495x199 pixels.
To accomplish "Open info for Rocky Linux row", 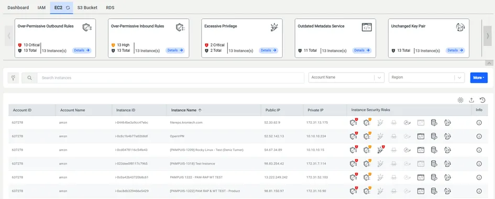I will tap(479, 150).
